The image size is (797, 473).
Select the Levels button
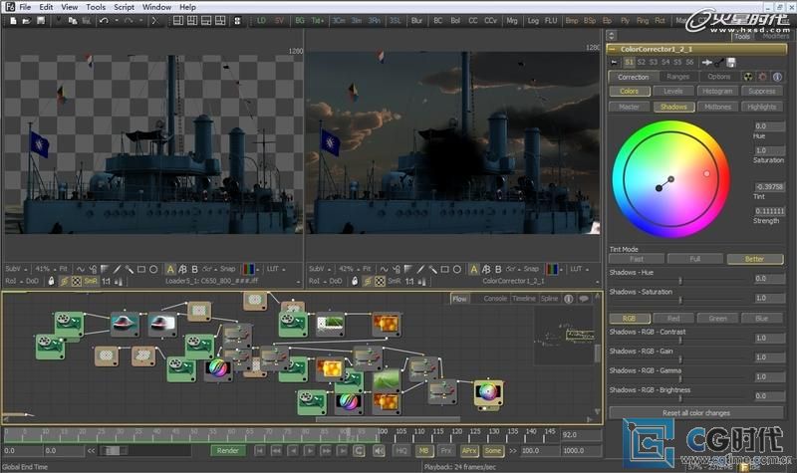(673, 92)
